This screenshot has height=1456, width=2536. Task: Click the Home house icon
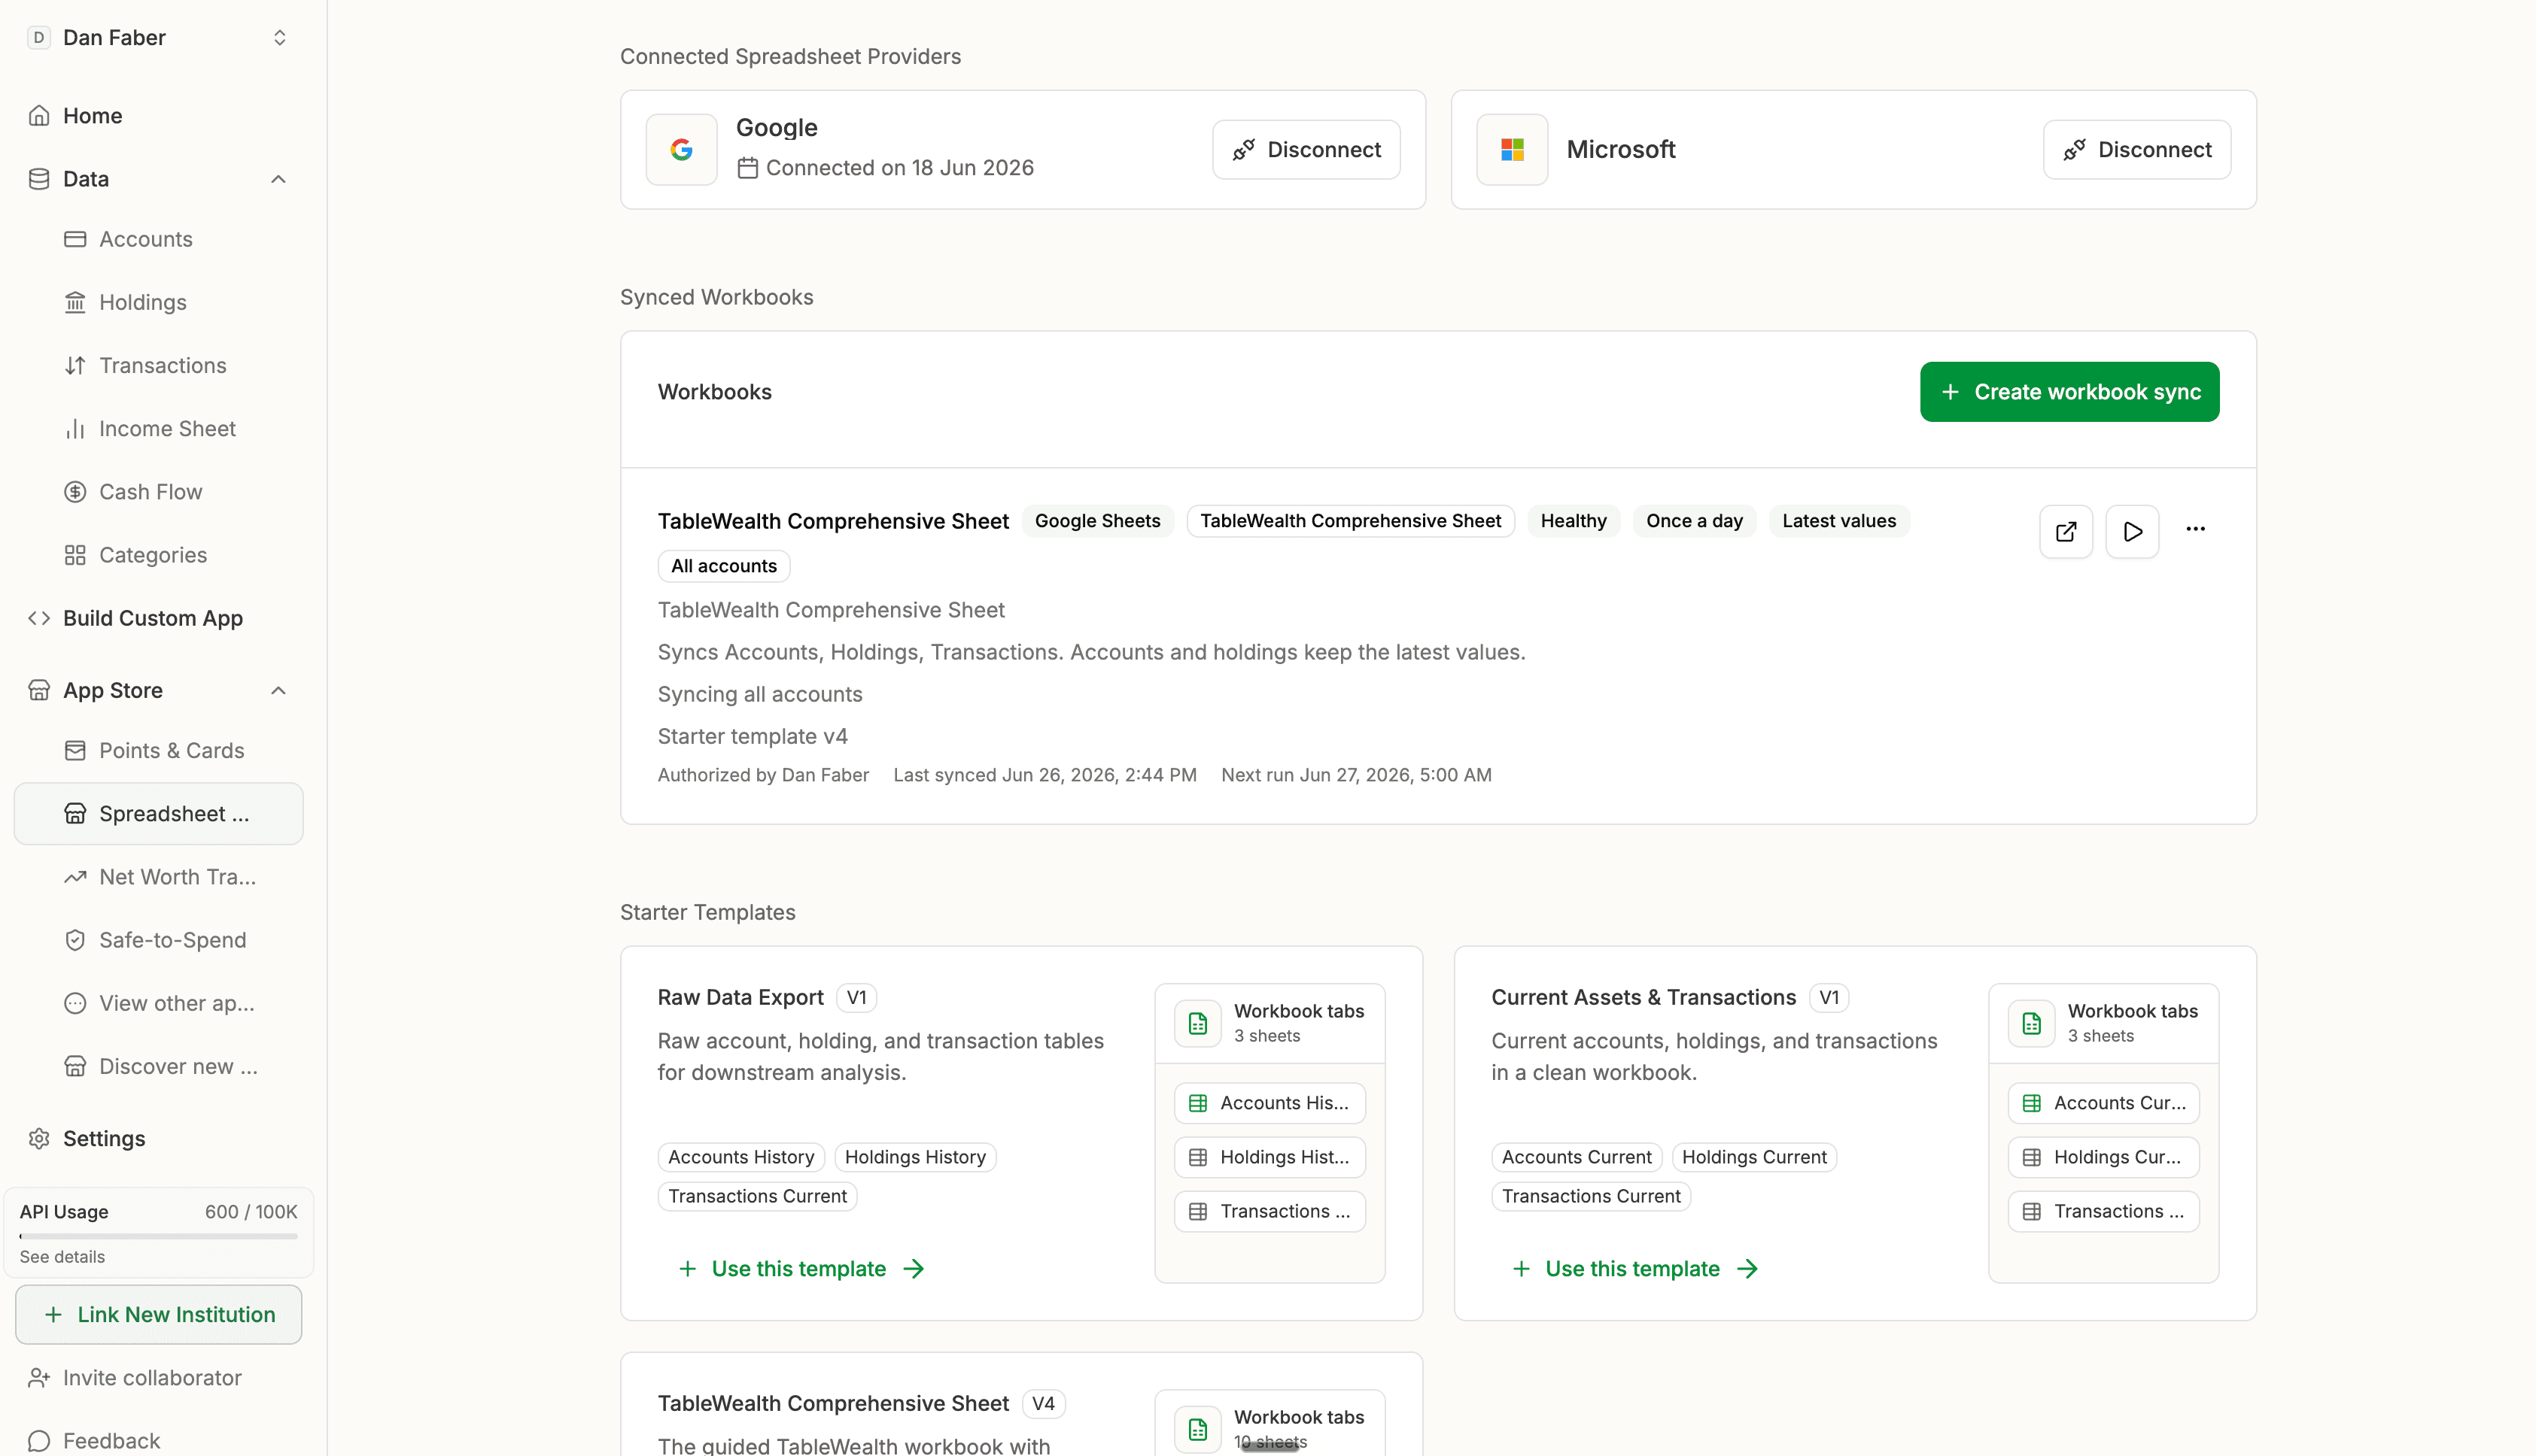point(39,116)
